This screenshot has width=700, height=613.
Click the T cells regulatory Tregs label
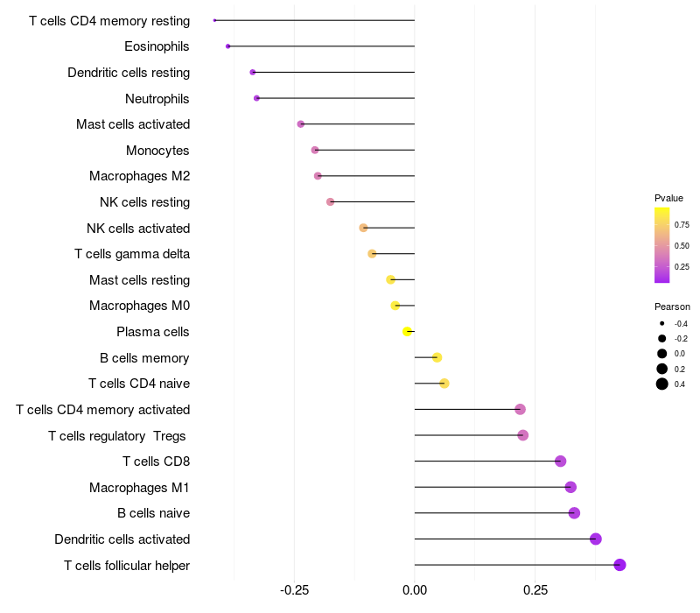click(x=117, y=436)
